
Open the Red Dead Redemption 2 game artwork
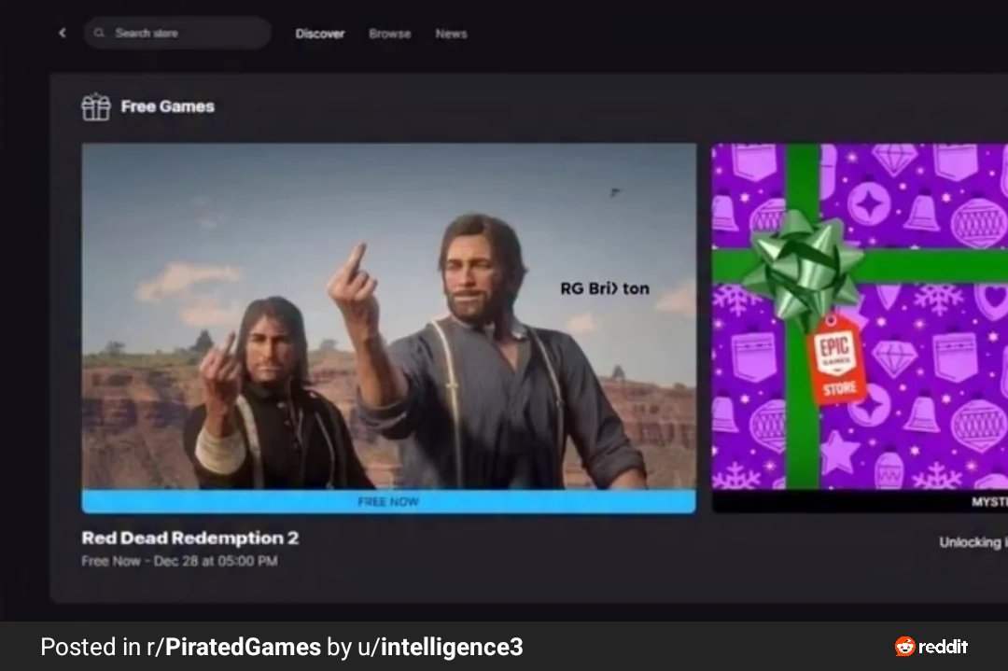pos(388,316)
